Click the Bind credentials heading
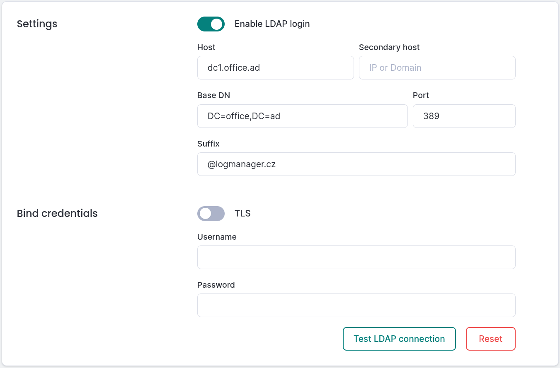 tap(57, 213)
